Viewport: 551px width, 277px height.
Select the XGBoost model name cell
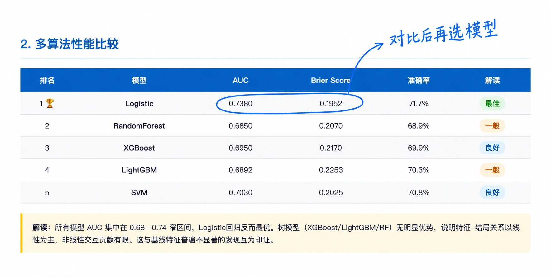[x=139, y=148]
